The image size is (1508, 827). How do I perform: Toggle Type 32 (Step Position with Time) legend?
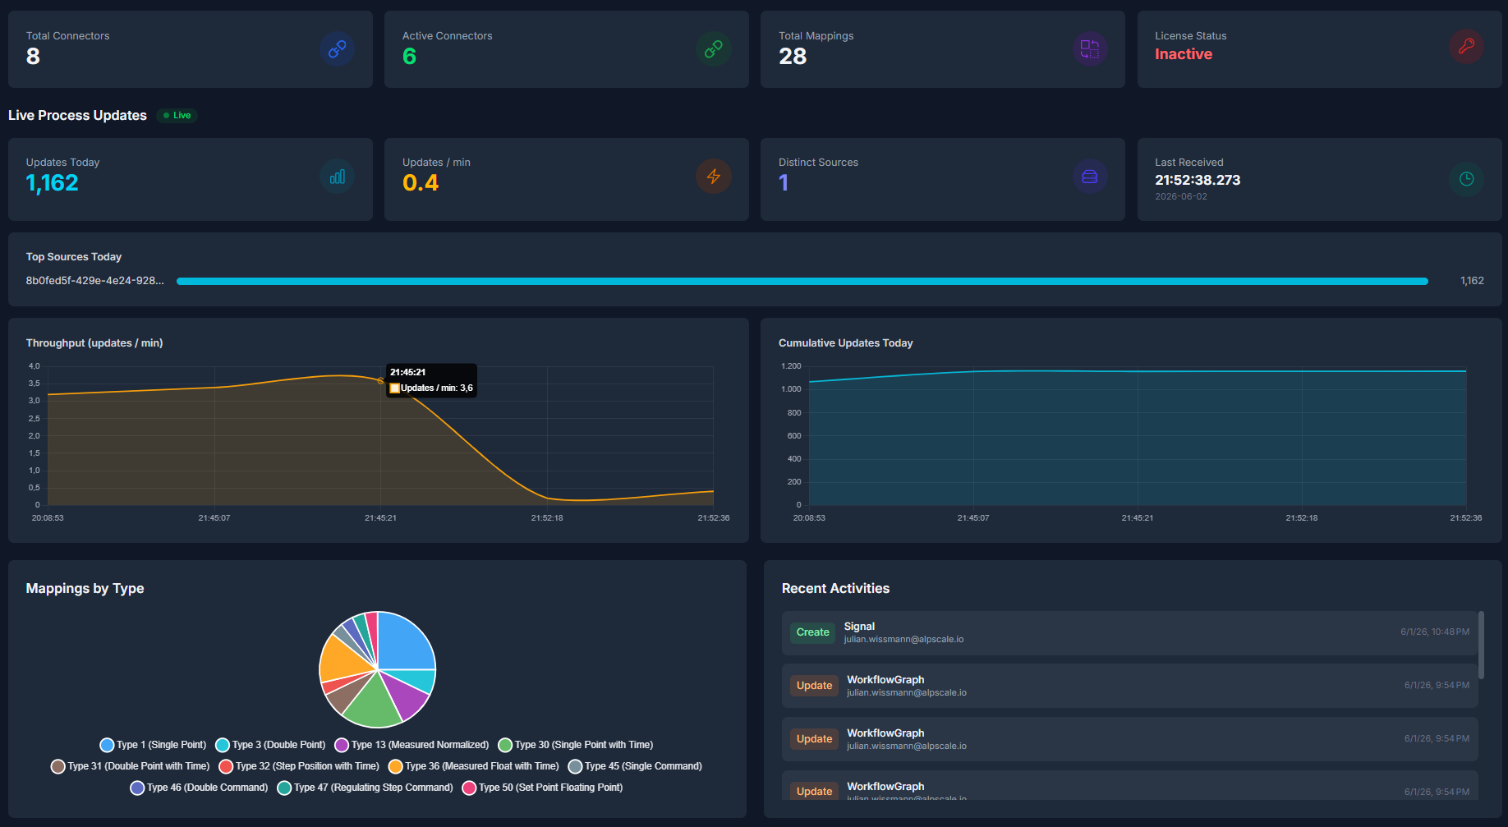click(x=299, y=766)
